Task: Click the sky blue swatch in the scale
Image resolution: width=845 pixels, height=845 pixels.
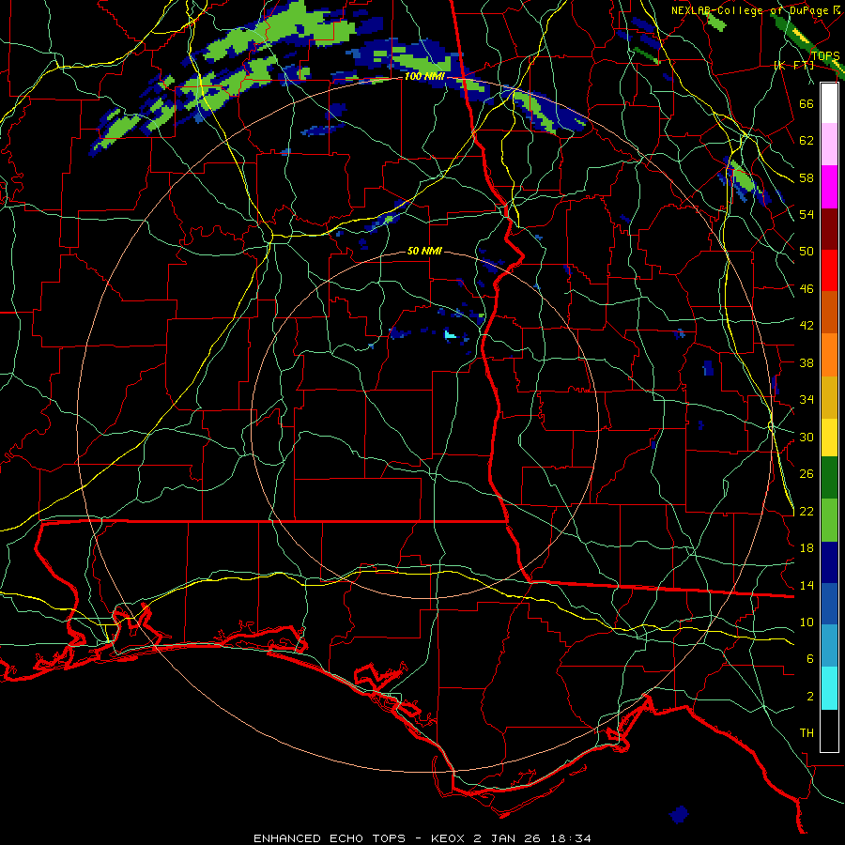Action: click(829, 646)
